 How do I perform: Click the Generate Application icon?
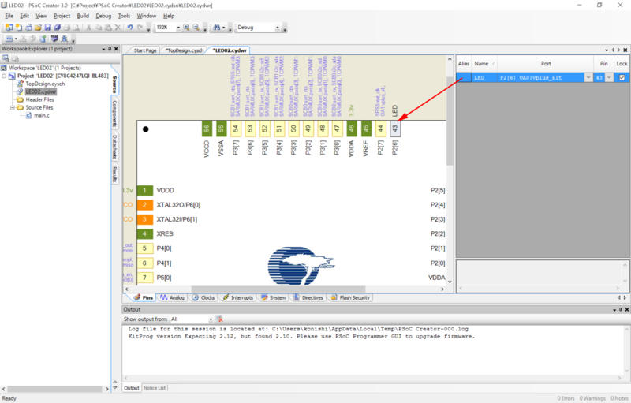(43, 39)
